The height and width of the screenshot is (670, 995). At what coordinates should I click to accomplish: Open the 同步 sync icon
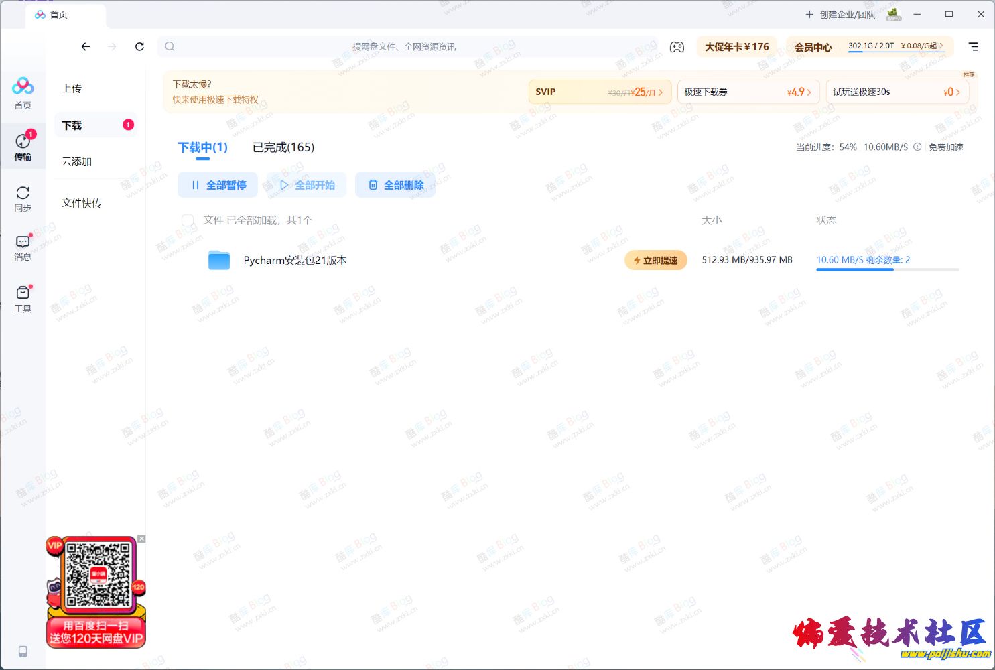coord(23,198)
